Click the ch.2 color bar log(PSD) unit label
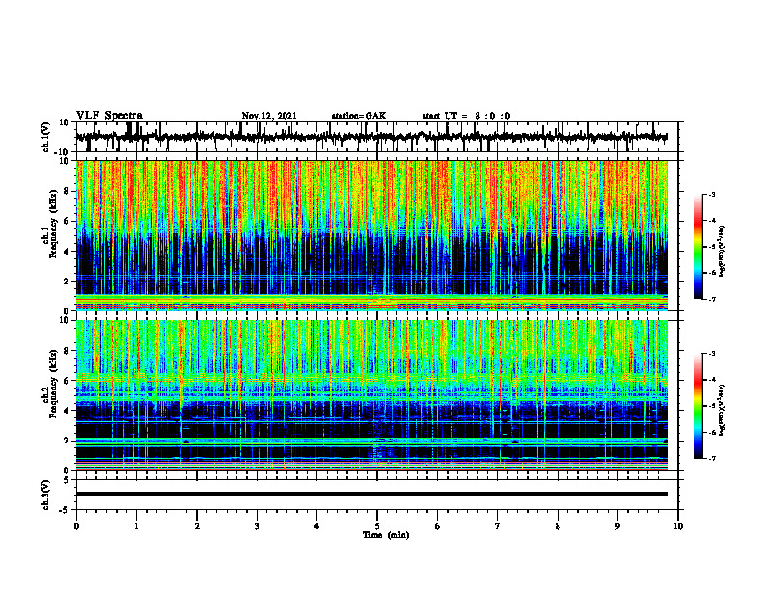This screenshot has height=590, width=764. [x=723, y=410]
